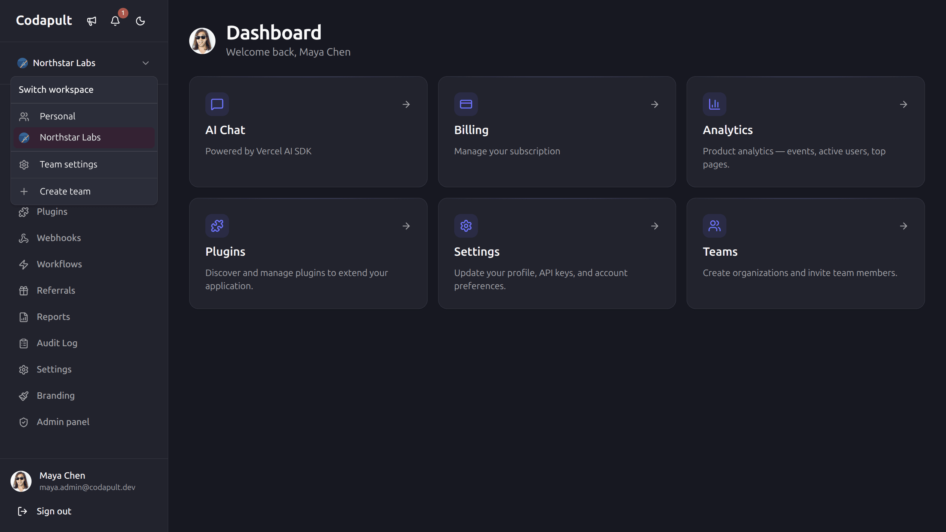Open Branding in the sidebar

coord(84,396)
